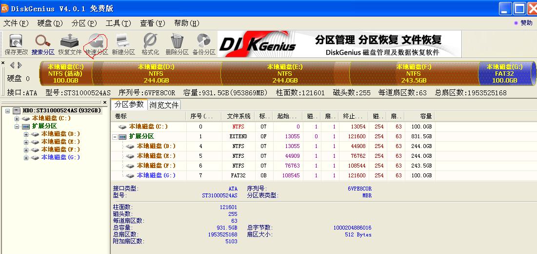Select 扩展分区 in the left tree
This screenshot has width=537, height=254.
click(44, 126)
